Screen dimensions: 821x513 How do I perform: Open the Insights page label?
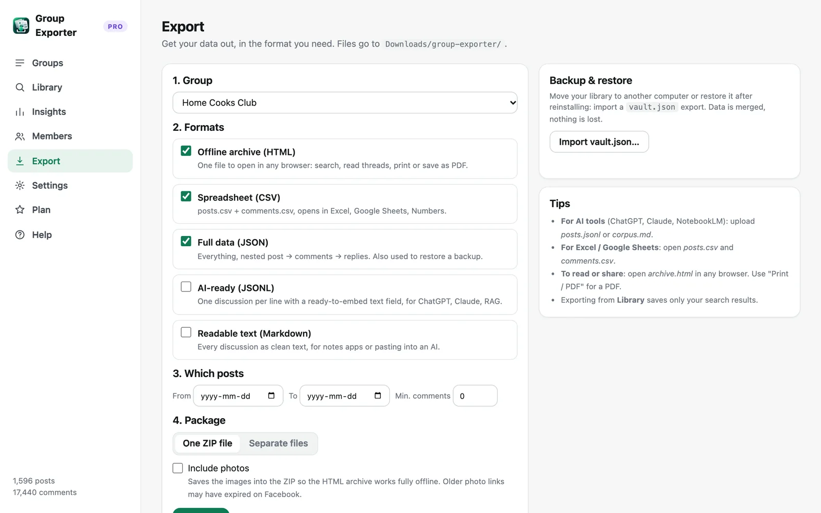[x=49, y=112]
